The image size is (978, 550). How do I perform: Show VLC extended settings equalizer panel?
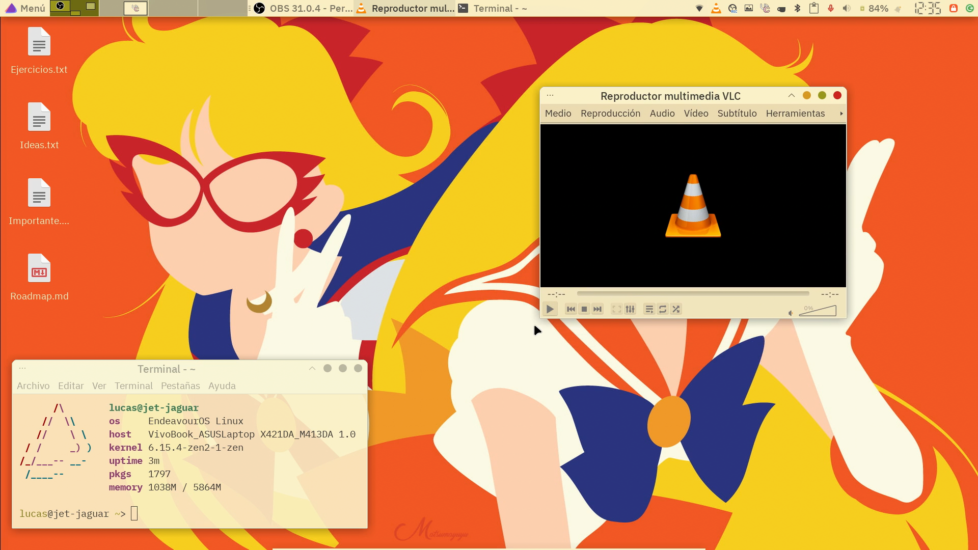click(630, 309)
